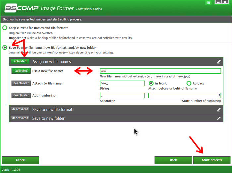Image resolution: width=232 pixels, height=173 pixels.
Task: Choose the 'to back' attach position
Action: pos(189,83)
